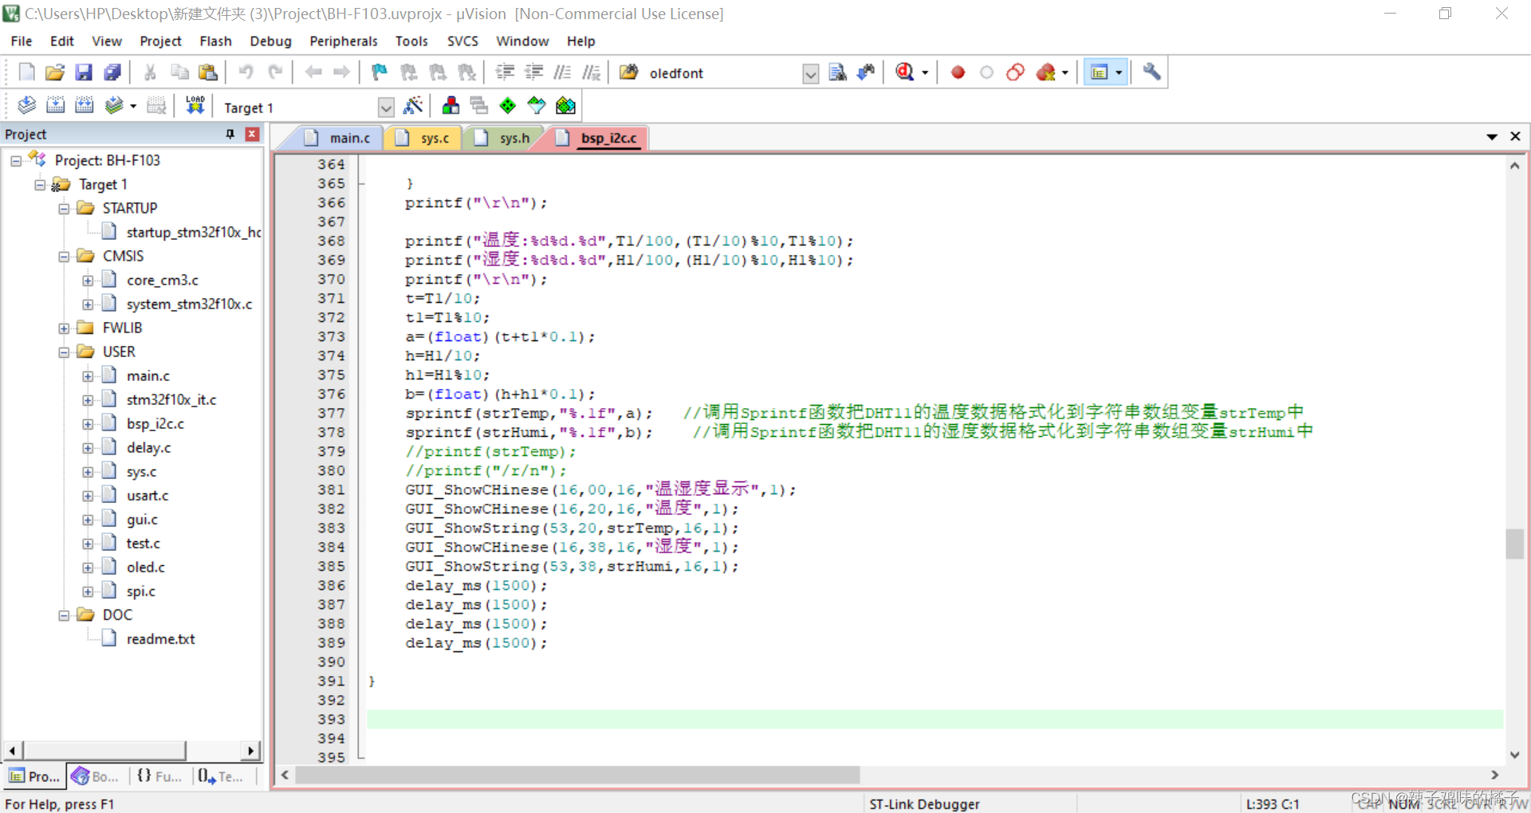Click the Rebuild all target files icon
1531x813 pixels.
coord(84,104)
